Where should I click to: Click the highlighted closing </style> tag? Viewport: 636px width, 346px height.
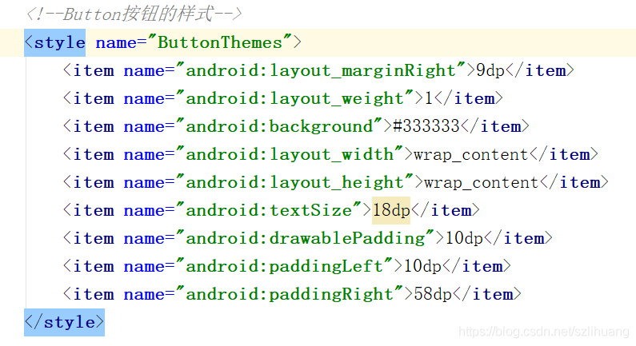pyautogui.click(x=64, y=323)
